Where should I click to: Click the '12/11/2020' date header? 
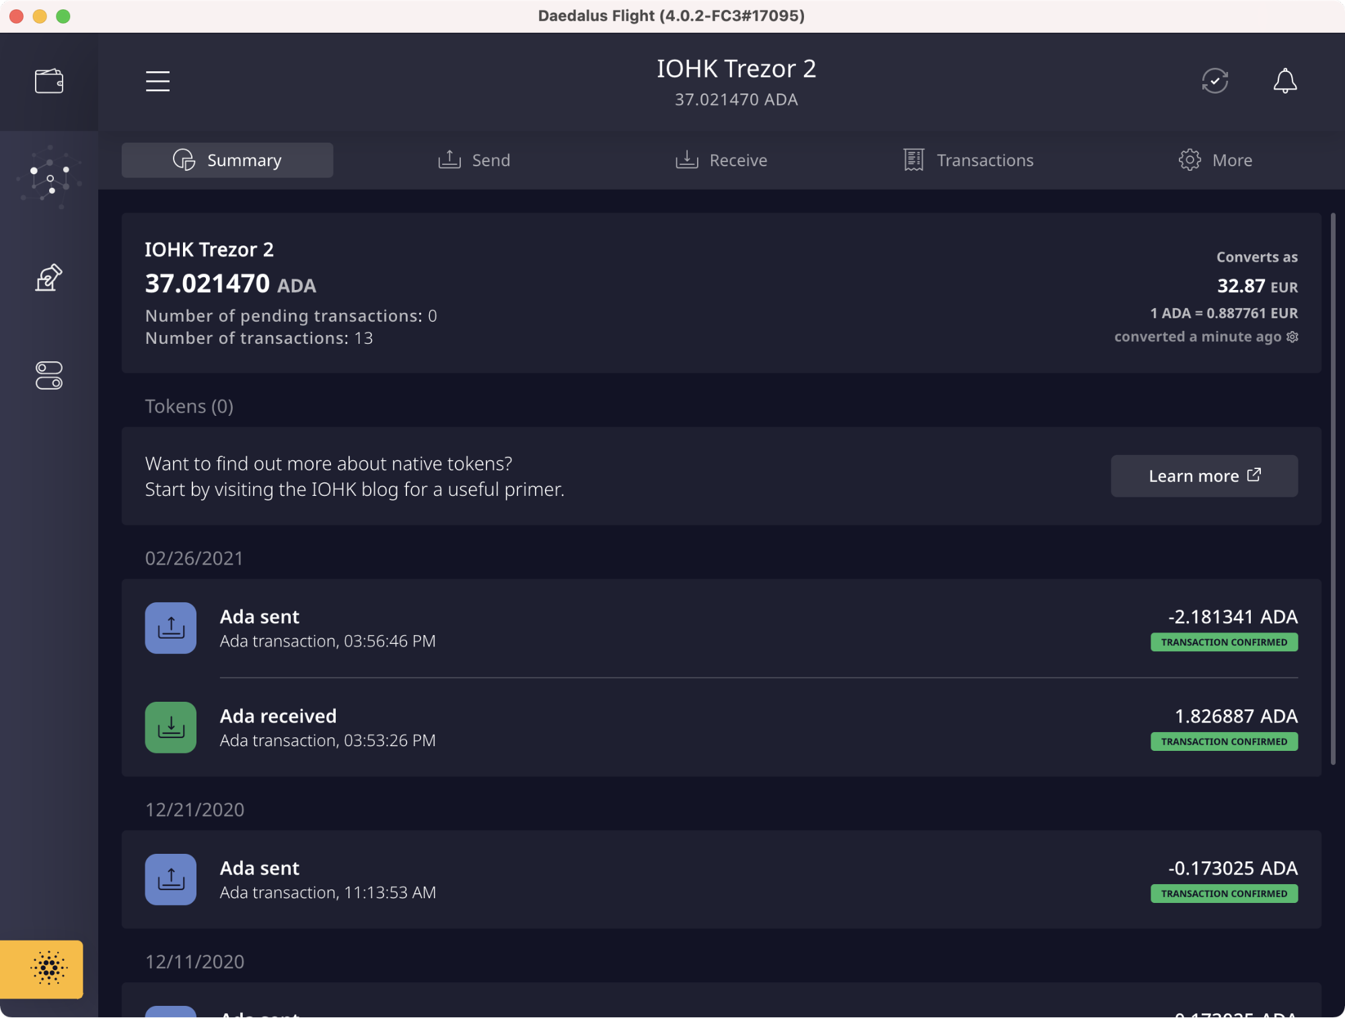[x=194, y=961]
